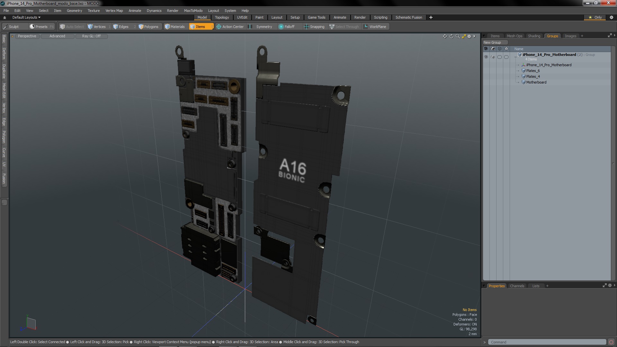Open the File menu
Image resolution: width=617 pixels, height=347 pixels.
pyautogui.click(x=6, y=11)
